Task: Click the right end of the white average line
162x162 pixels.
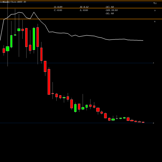Action: (x=143, y=40)
